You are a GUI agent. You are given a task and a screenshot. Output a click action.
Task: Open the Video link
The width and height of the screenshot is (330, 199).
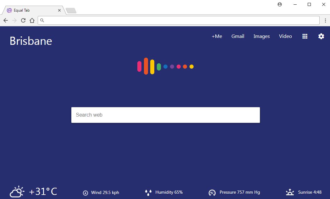285,36
